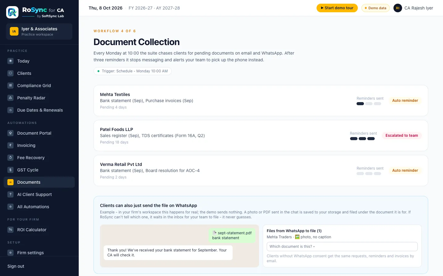Viewport: 443px width, 276px height.
Task: Open the ROI Calculator page
Action: tap(39, 230)
